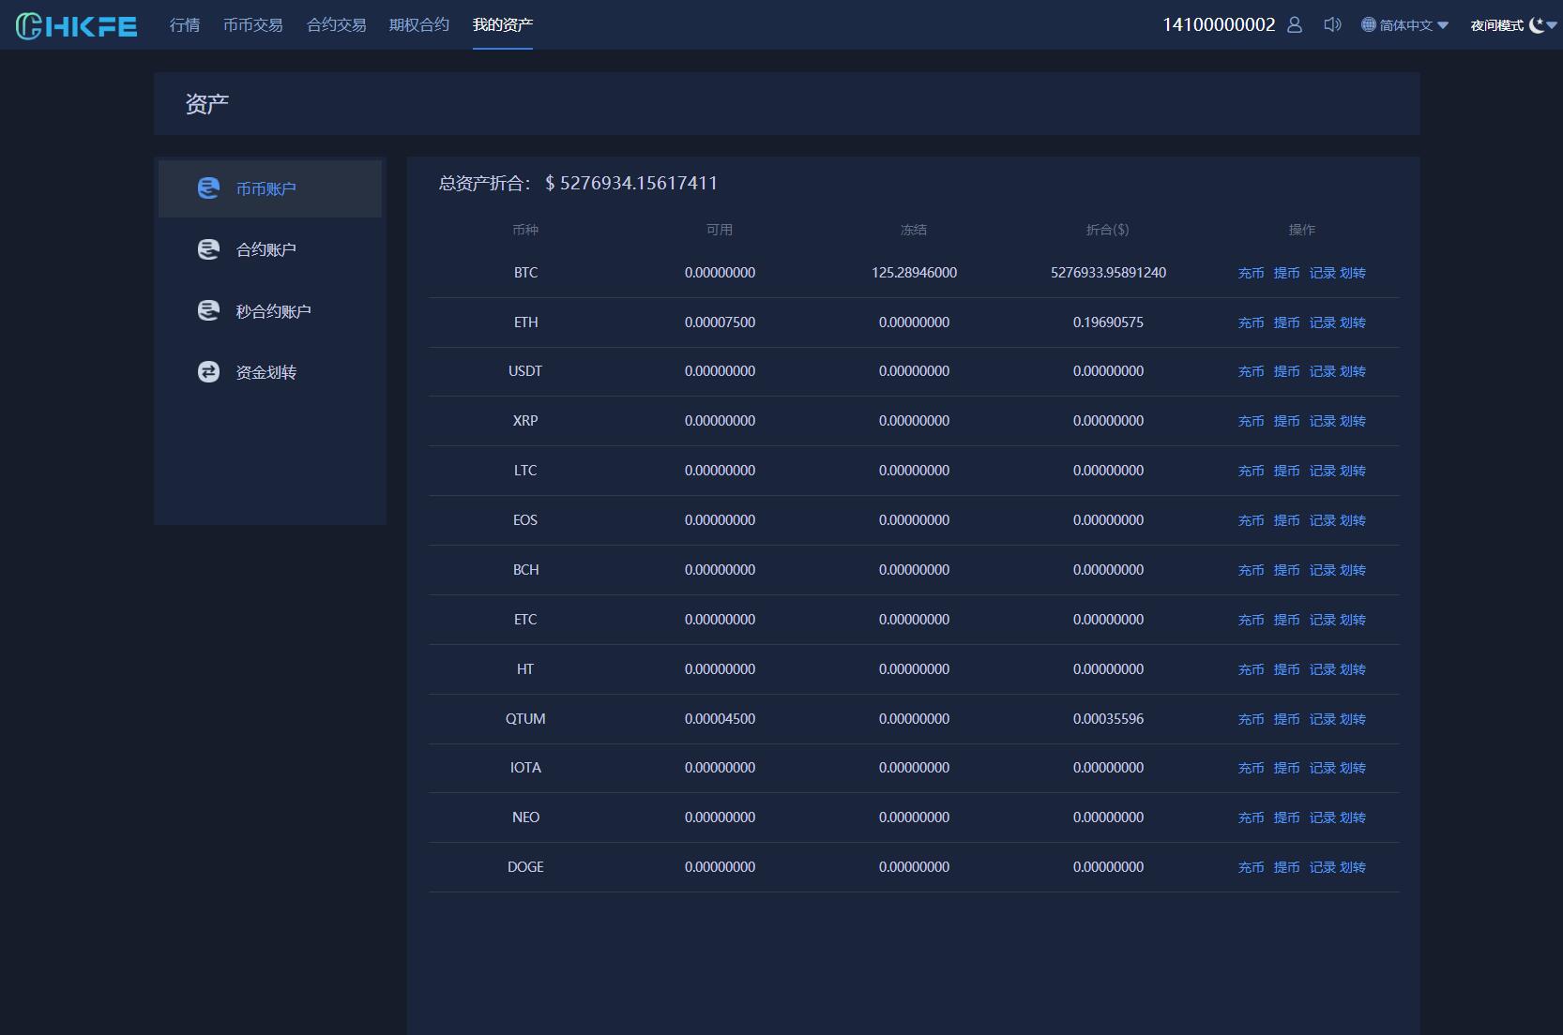Click 记录 in the BTC row
Image resolution: width=1563 pixels, height=1035 pixels.
[1322, 273]
